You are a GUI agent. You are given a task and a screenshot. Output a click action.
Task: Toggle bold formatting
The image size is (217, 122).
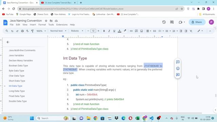[104, 31]
